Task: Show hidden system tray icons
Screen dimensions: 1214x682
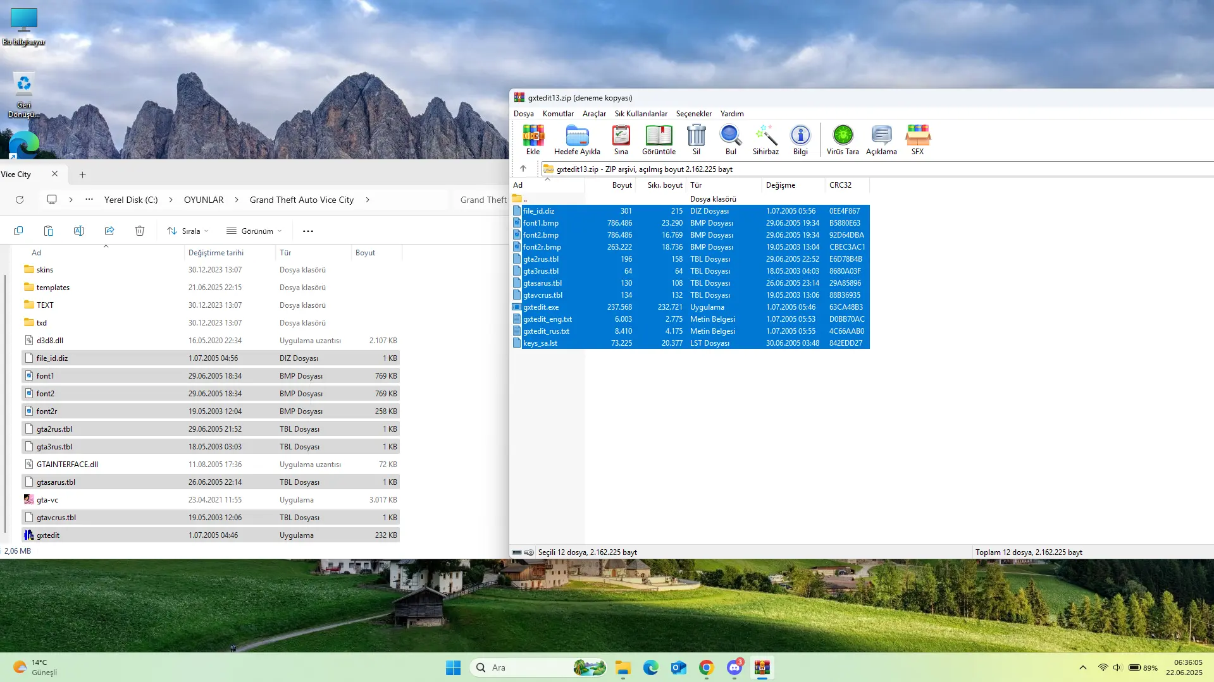Action: pos(1083,667)
